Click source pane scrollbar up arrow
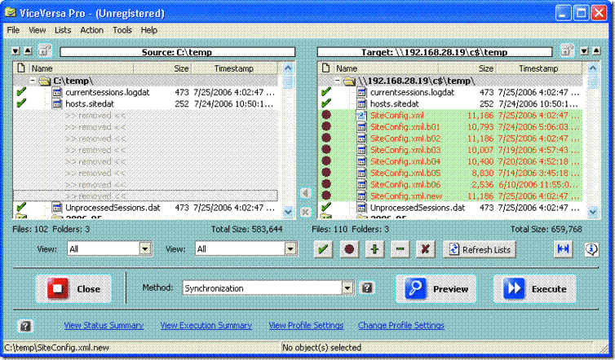Screen dimensions: 615x360 288,68
